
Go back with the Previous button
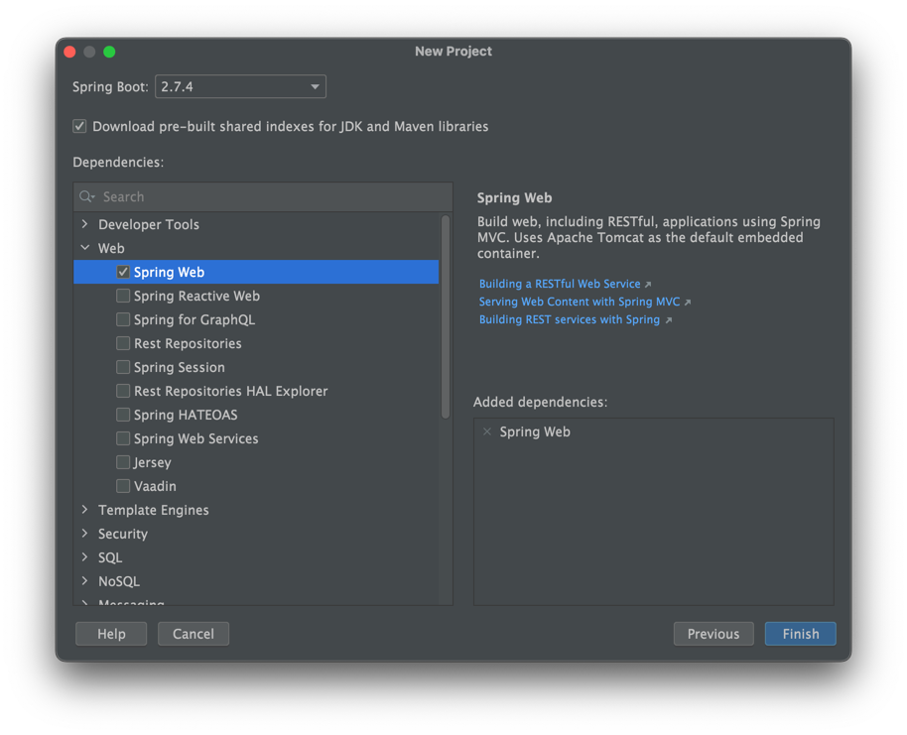(713, 634)
